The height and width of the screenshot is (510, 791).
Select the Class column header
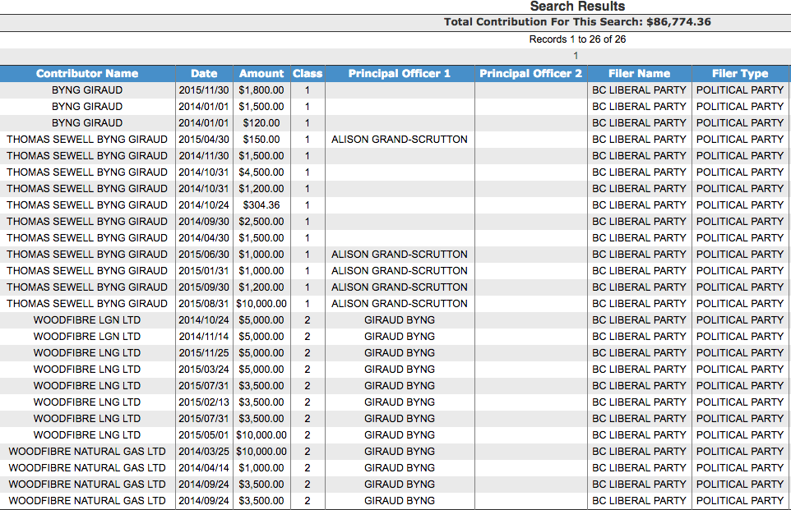coord(308,74)
